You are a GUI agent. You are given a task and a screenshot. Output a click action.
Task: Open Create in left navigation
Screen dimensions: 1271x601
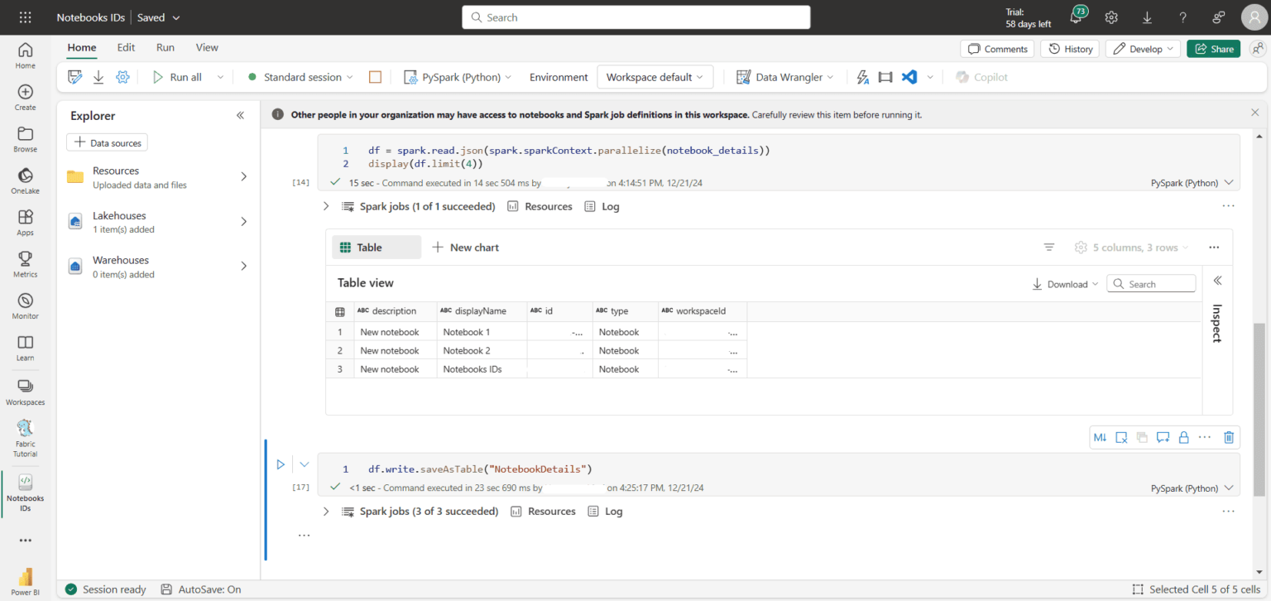click(x=25, y=98)
